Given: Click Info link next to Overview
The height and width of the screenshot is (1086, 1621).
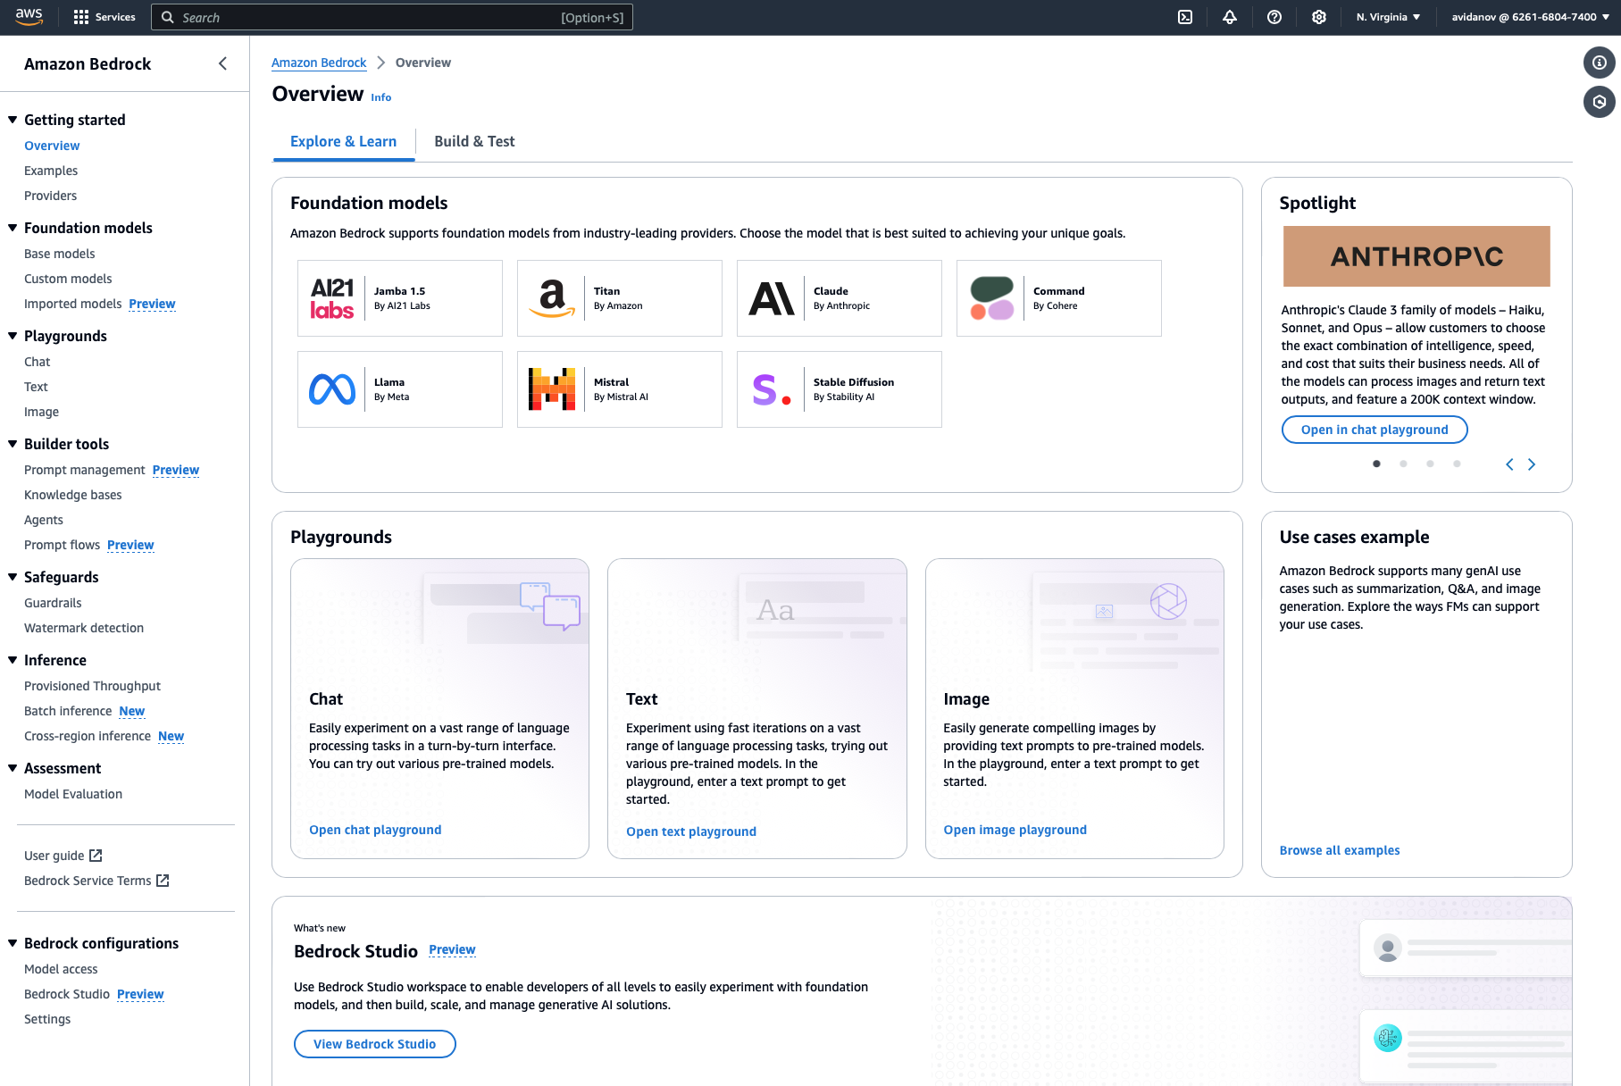Looking at the screenshot, I should (381, 97).
